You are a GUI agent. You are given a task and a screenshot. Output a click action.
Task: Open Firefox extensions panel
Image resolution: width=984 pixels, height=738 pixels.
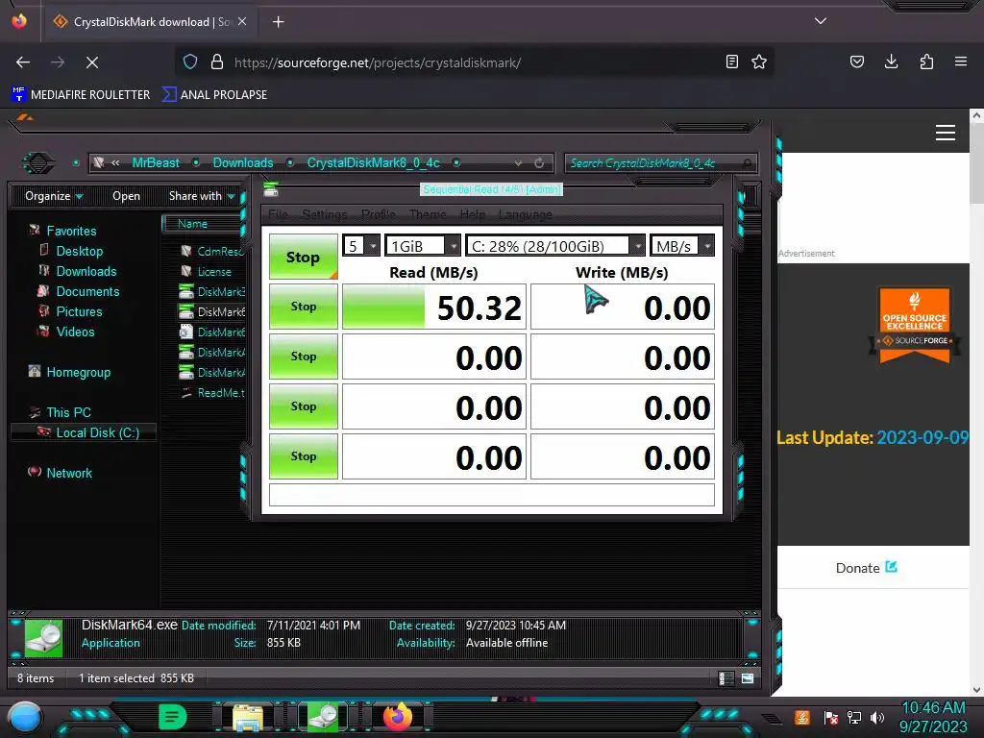pos(926,61)
